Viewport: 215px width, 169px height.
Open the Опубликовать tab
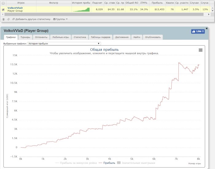point(153,37)
